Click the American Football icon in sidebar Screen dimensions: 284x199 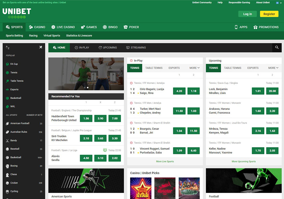click(x=7, y=123)
